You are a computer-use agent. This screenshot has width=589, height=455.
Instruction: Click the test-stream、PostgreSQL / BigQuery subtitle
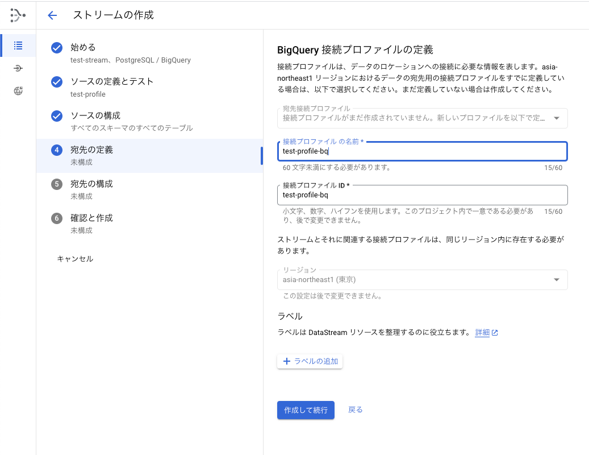click(130, 60)
